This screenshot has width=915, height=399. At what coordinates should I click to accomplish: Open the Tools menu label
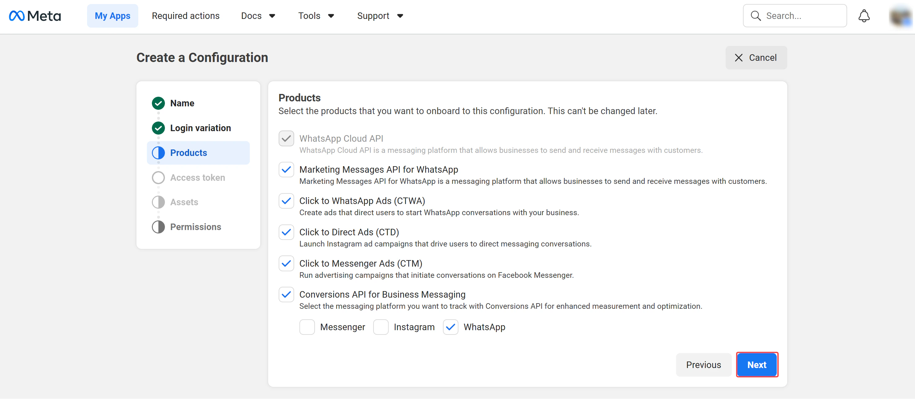(x=309, y=16)
